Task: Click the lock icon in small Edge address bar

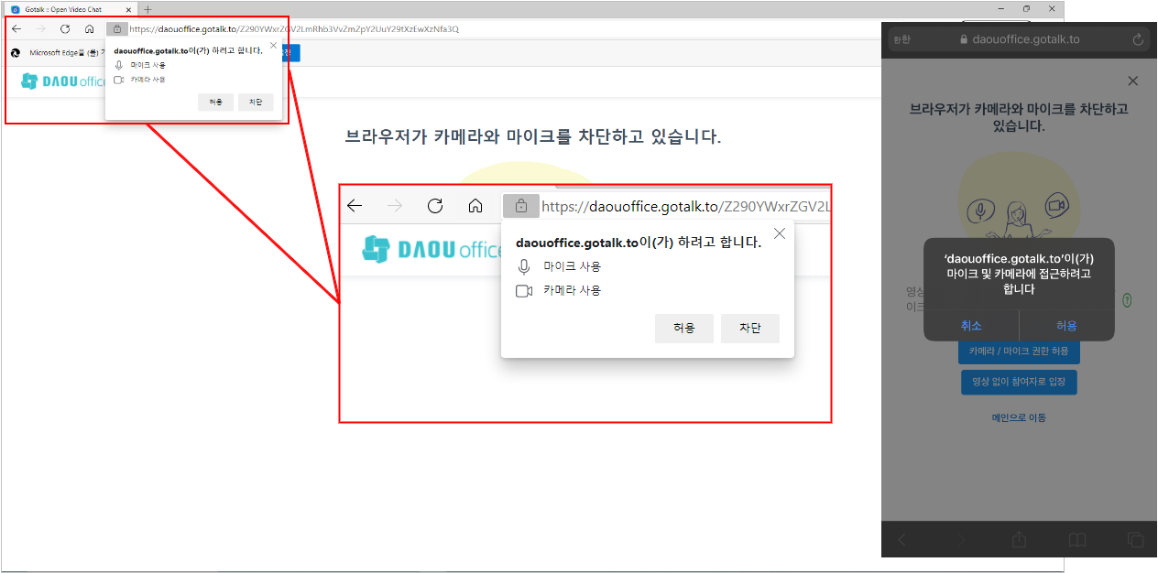Action: click(x=116, y=29)
